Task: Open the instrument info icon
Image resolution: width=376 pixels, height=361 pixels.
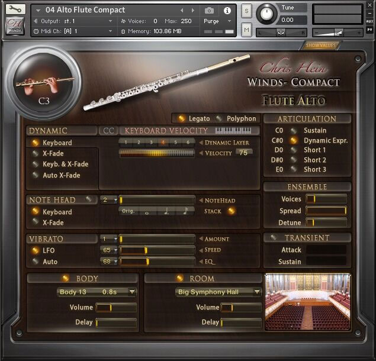Action: pos(227,10)
